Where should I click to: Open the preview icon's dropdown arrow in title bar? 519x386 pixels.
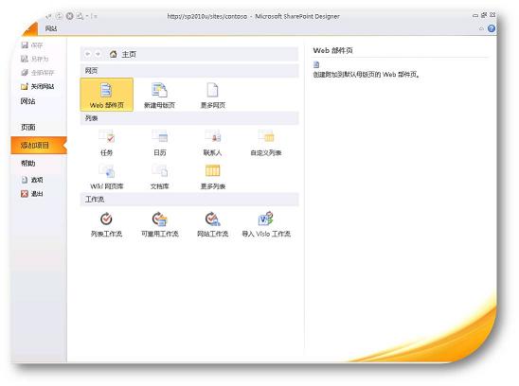click(x=87, y=16)
